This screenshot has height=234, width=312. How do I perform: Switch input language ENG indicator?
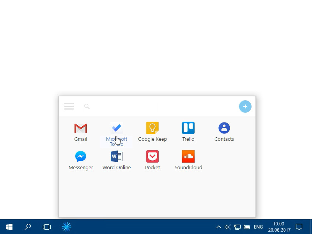pyautogui.click(x=258, y=227)
